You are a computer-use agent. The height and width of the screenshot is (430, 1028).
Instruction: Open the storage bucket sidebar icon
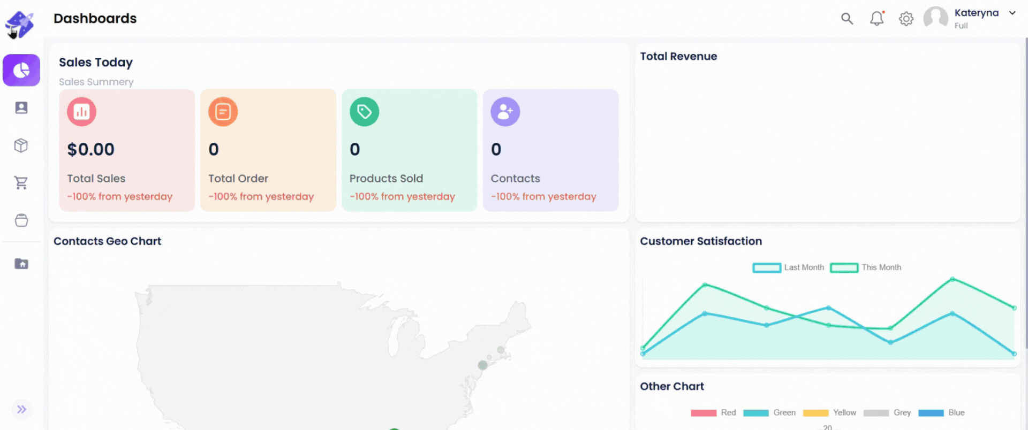(21, 220)
